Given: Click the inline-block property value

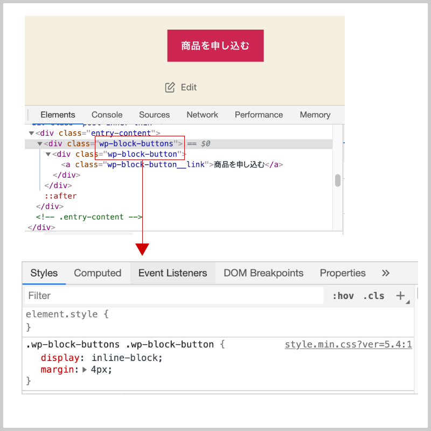Looking at the screenshot, I should [125, 358].
